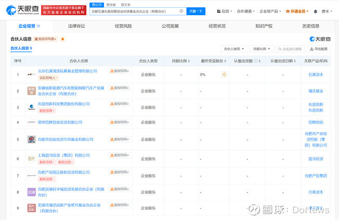The height and width of the screenshot is (220, 339).
Task: Click 点击进行搜索 table search field
Action: [x=290, y=49]
